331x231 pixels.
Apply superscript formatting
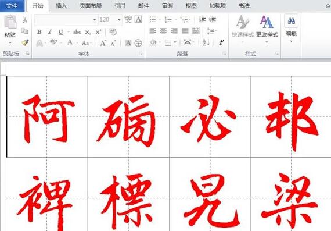98,32
